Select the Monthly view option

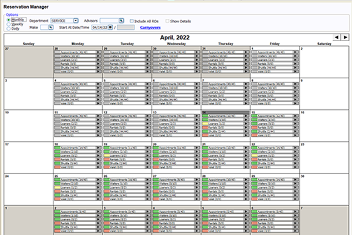pyautogui.click(x=9, y=20)
